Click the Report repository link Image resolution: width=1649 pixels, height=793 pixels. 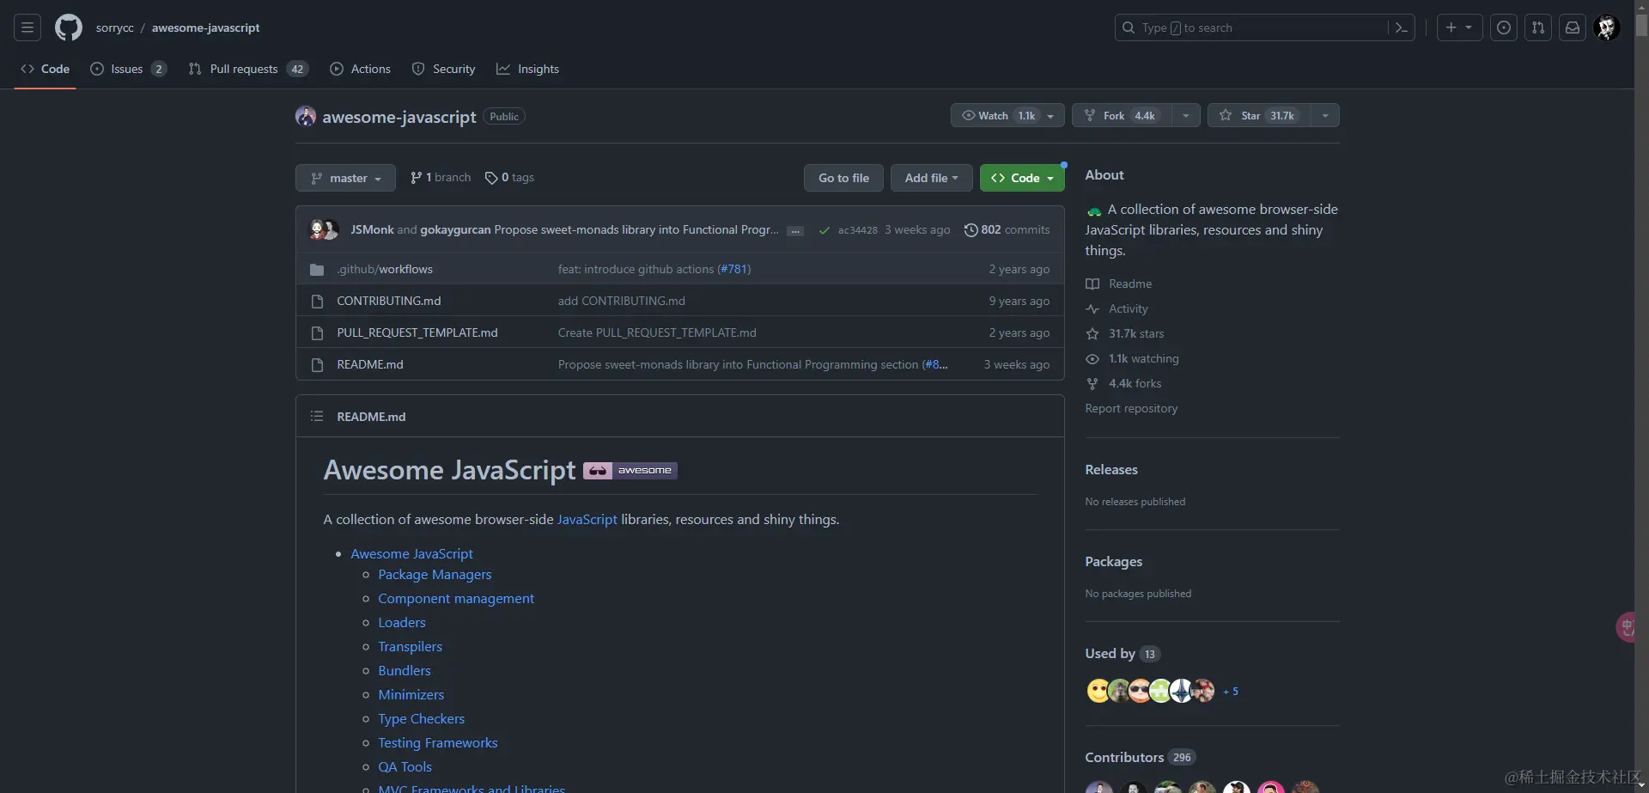[x=1131, y=408]
